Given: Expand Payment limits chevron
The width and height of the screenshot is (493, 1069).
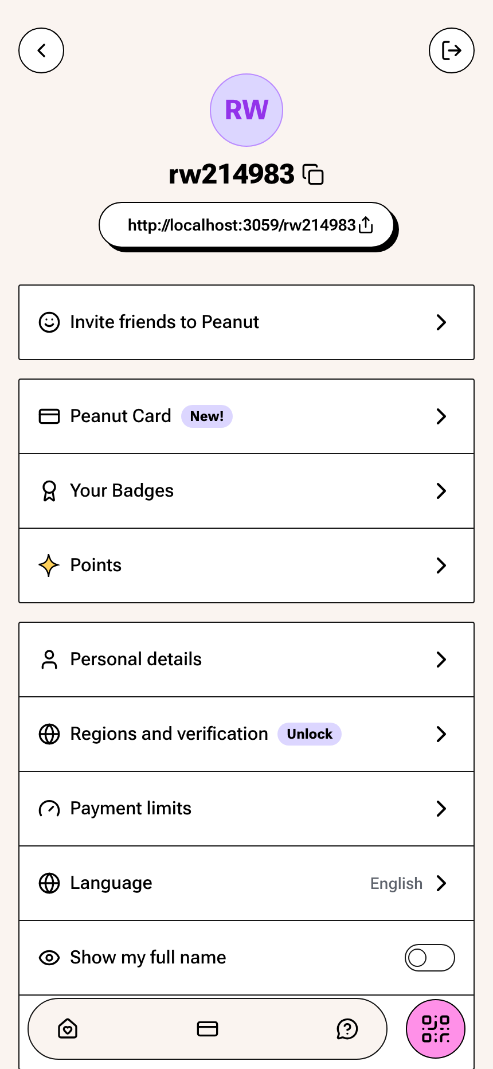Looking at the screenshot, I should 441,809.
